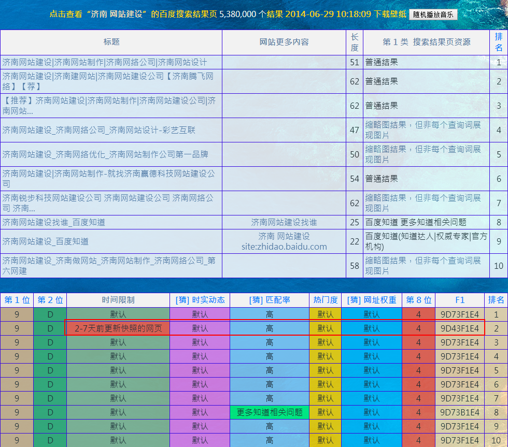The width and height of the screenshot is (508, 447).
Task: Click the 下载壁纸 link
Action: pyautogui.click(x=390, y=14)
